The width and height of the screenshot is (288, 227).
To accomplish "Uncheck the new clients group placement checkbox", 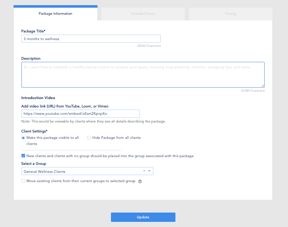I will (x=23, y=156).
